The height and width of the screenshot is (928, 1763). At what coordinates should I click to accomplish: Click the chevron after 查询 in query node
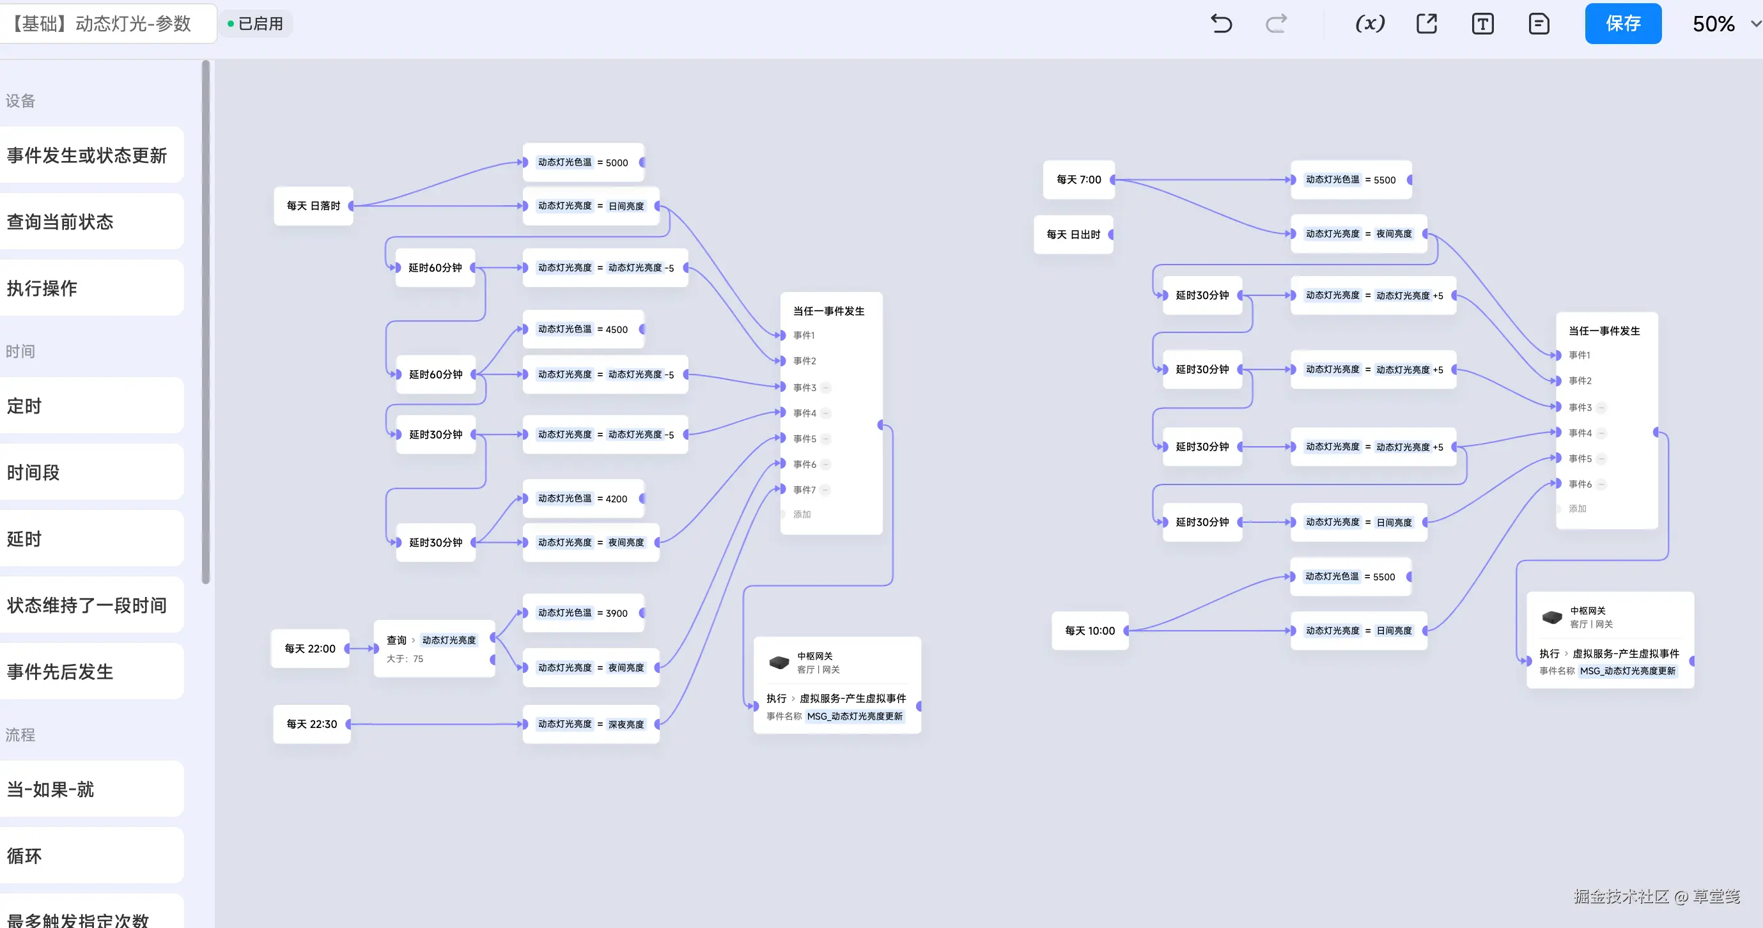[414, 640]
